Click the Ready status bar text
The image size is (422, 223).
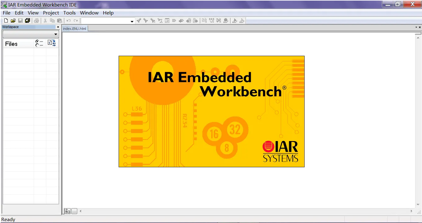8,220
